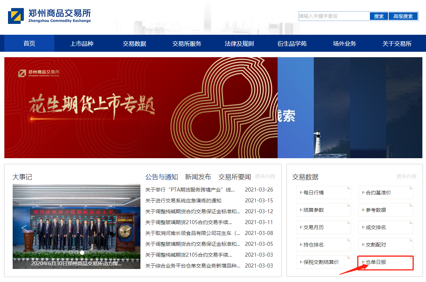Select the third carousel indicator dot
The width and height of the screenshot is (426, 282).
coord(82,252)
